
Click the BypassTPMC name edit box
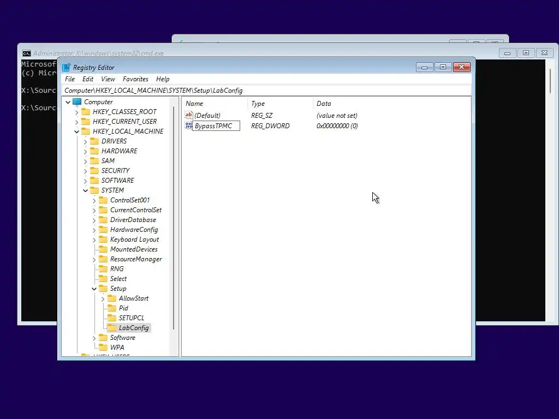216,126
